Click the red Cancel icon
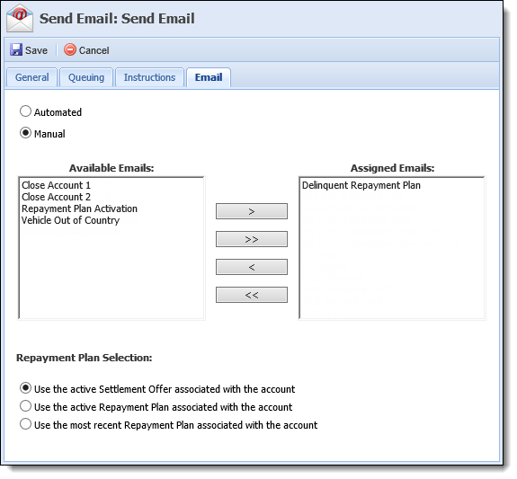 pos(69,50)
